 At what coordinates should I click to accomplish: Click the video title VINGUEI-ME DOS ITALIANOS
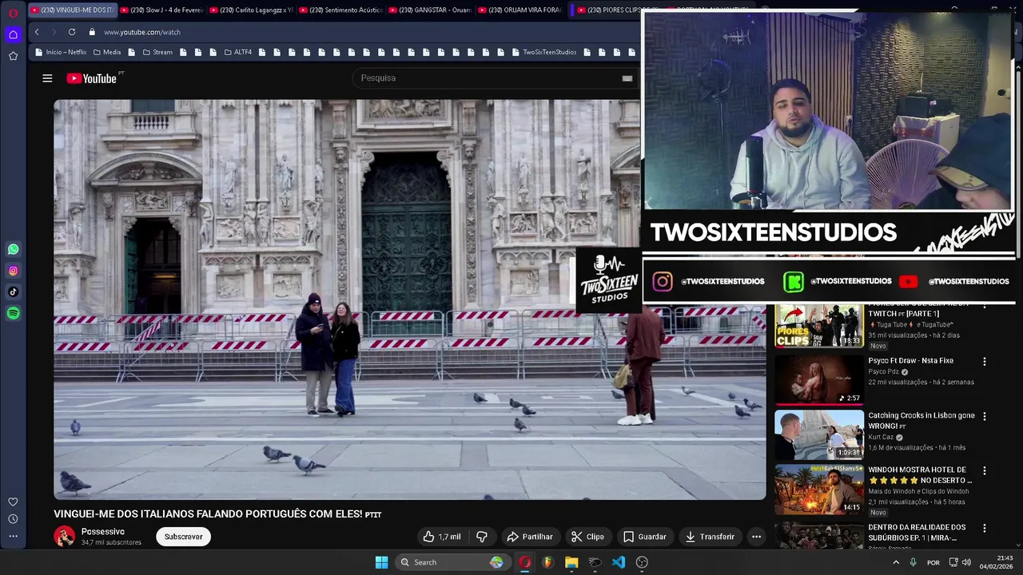[x=217, y=514]
